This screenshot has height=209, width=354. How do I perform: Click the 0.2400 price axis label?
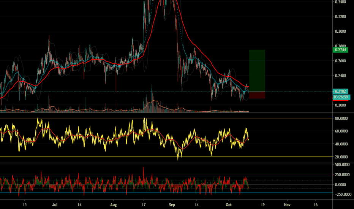[340, 76]
